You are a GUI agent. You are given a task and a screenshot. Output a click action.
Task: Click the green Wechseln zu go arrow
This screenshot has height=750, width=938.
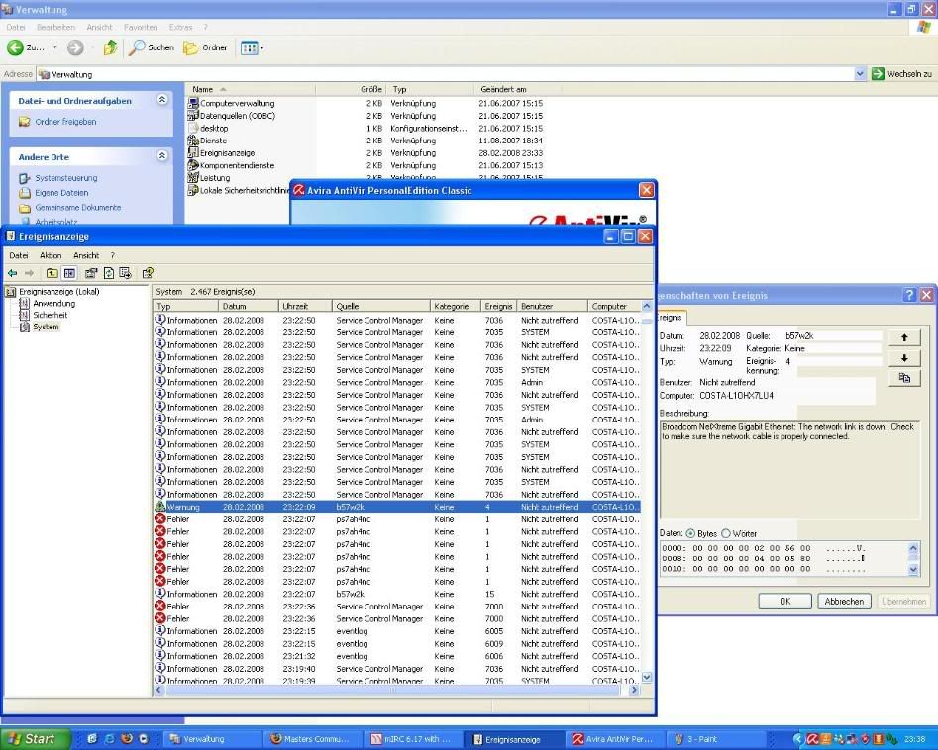click(x=878, y=74)
